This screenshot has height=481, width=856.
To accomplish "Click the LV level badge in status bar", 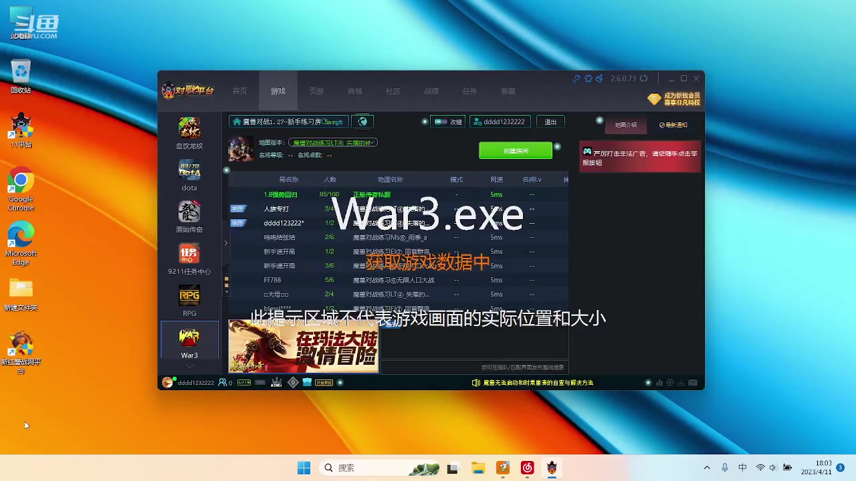I will 244,383.
